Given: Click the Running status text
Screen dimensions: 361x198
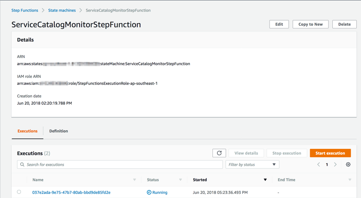Looking at the screenshot, I should pos(160,192).
